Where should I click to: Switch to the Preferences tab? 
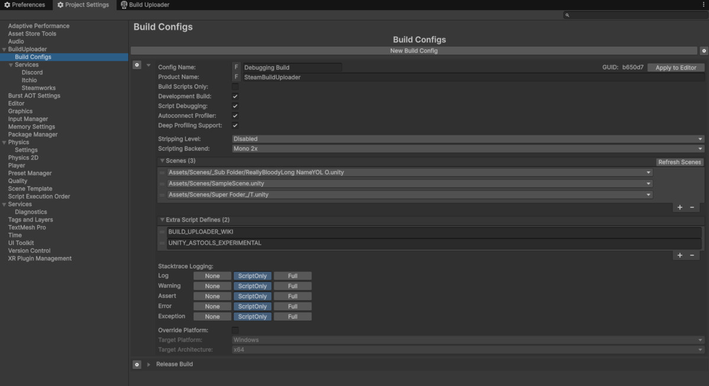pyautogui.click(x=26, y=4)
